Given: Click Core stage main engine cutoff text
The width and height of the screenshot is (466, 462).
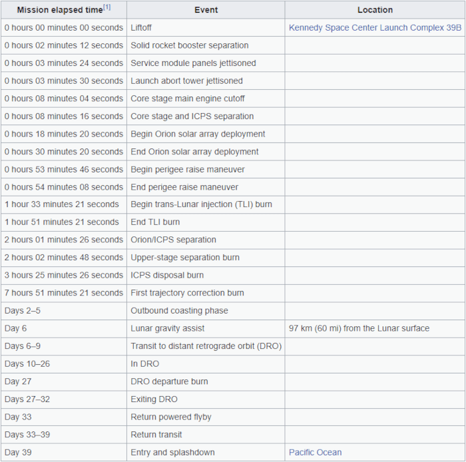Looking at the screenshot, I should pyautogui.click(x=187, y=99).
